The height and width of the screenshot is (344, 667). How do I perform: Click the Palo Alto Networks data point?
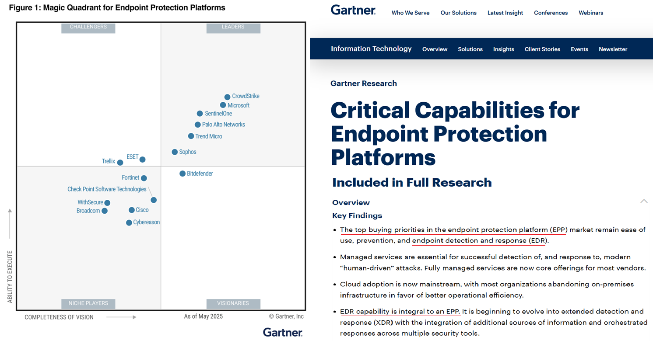pos(197,125)
